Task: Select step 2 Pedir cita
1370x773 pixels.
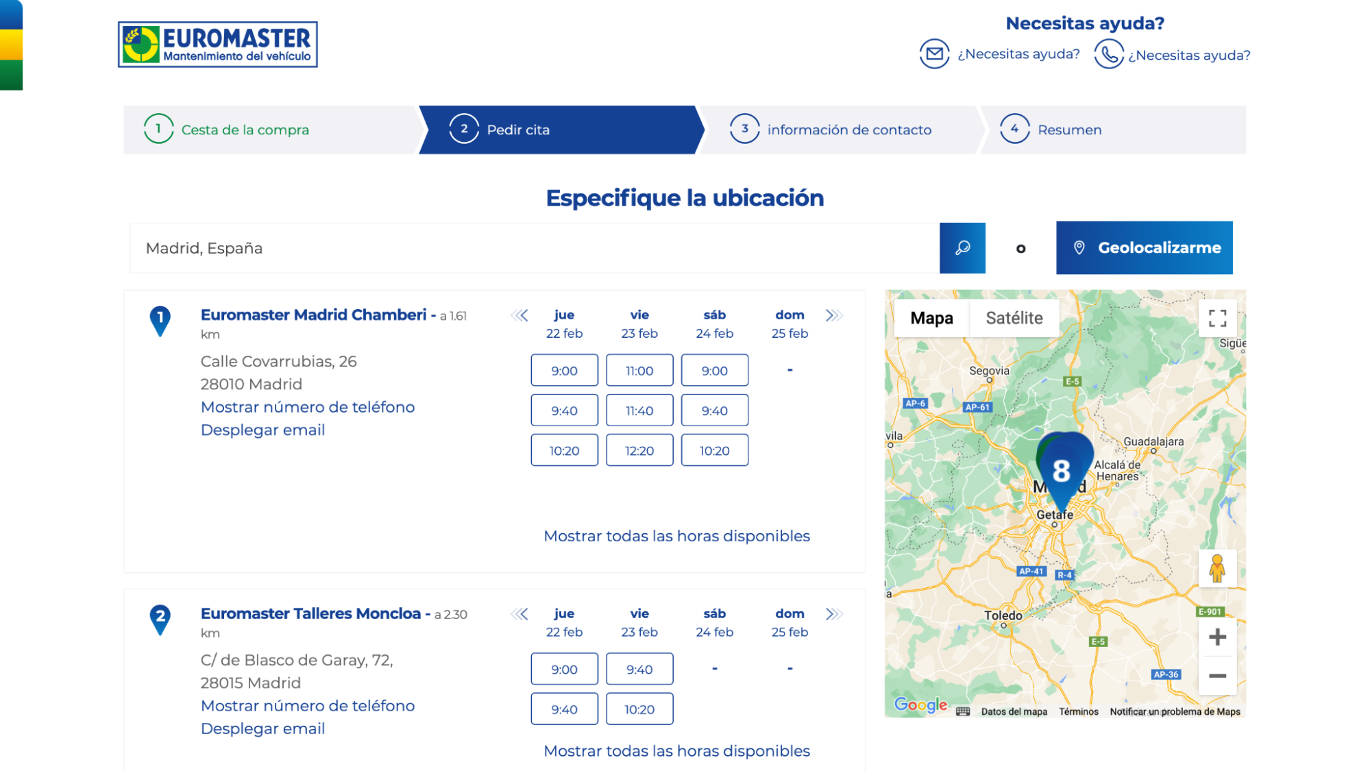Action: click(561, 130)
